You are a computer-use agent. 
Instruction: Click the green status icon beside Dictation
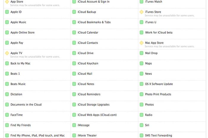7,94
